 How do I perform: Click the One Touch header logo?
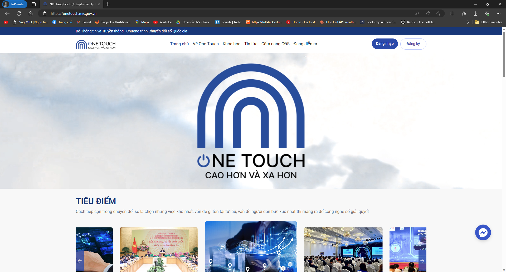pyautogui.click(x=96, y=44)
